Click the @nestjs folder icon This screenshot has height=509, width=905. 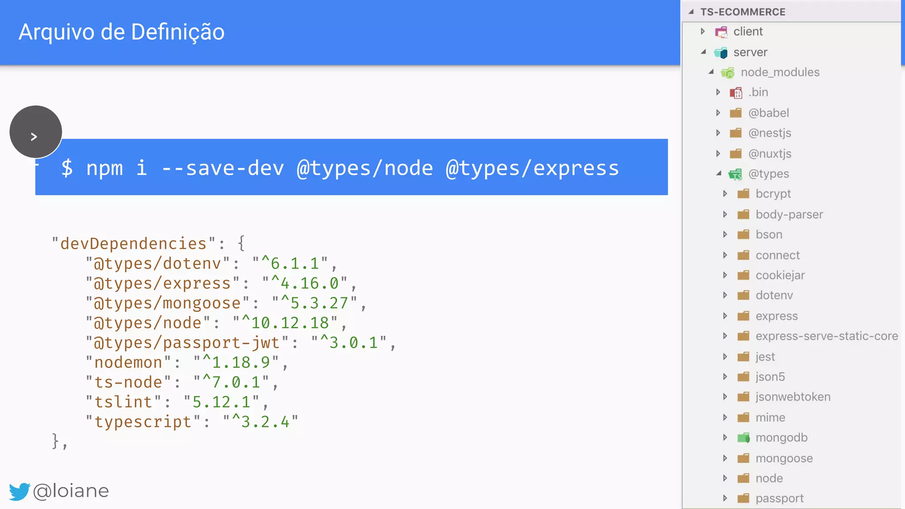click(x=736, y=133)
